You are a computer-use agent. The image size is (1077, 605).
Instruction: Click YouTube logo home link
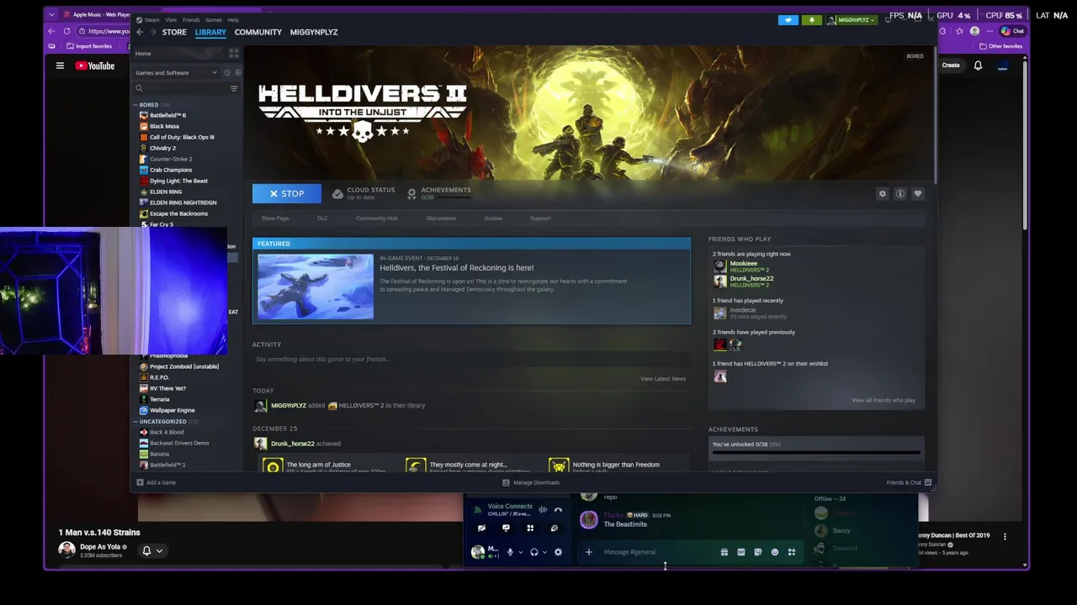click(x=95, y=66)
